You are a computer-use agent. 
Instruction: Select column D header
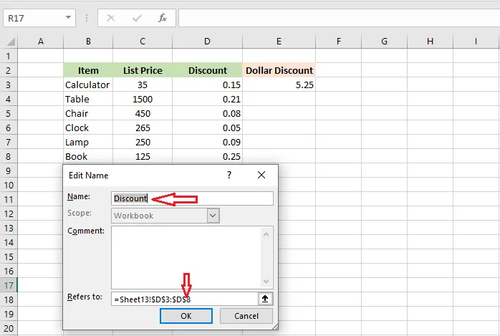207,41
